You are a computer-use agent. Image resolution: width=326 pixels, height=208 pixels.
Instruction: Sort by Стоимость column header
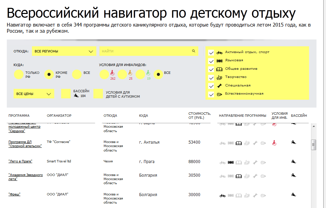pos(199,115)
